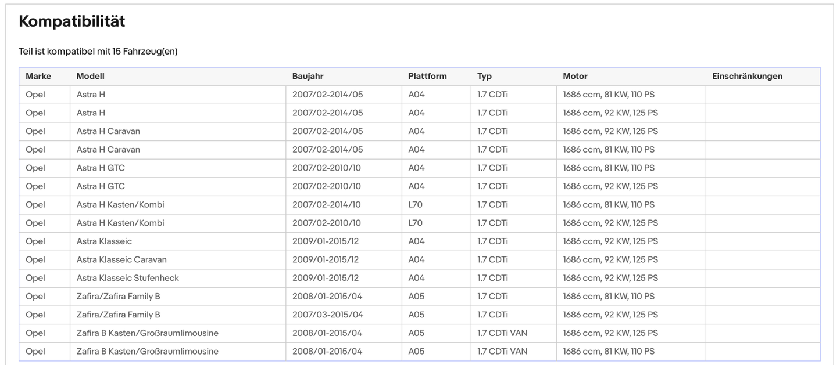
Task: Select the Astra Klasseic Stufenheck model cell
Action: click(128, 278)
